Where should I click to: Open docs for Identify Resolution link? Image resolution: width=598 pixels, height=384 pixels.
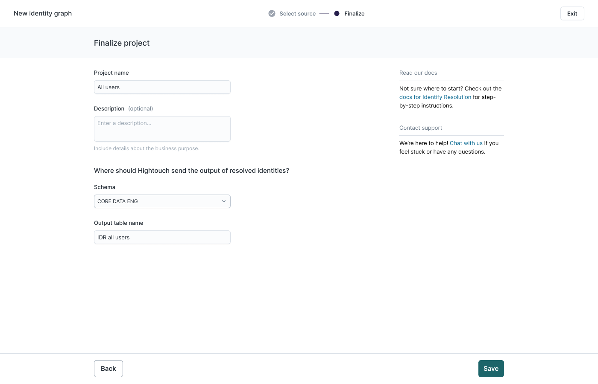pos(435,97)
